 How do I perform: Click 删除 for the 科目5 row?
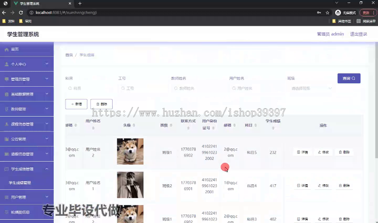coord(344,152)
